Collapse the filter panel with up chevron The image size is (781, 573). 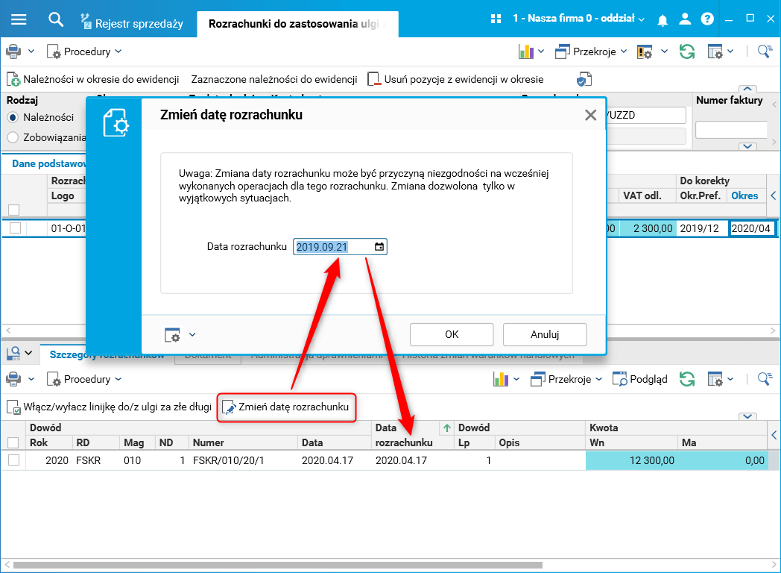click(747, 89)
